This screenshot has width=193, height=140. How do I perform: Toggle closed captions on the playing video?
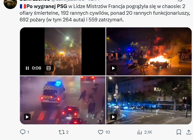[49, 68]
